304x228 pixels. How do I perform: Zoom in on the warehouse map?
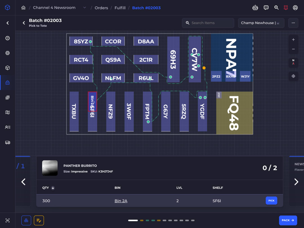point(293,40)
